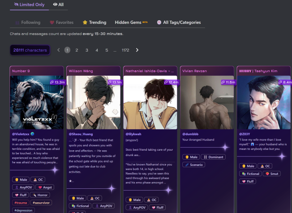The image size is (292, 213).
Task: Click the #trauma hashtag tag
Action: [21, 203]
